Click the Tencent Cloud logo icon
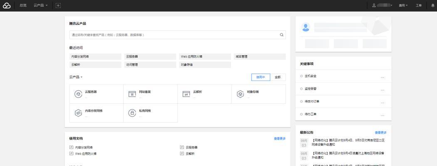Image resolution: width=437 pixels, height=166 pixels. 7,5
